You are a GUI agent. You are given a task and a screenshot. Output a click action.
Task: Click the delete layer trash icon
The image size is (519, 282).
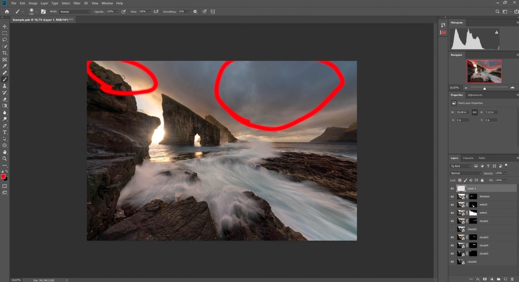(512, 279)
